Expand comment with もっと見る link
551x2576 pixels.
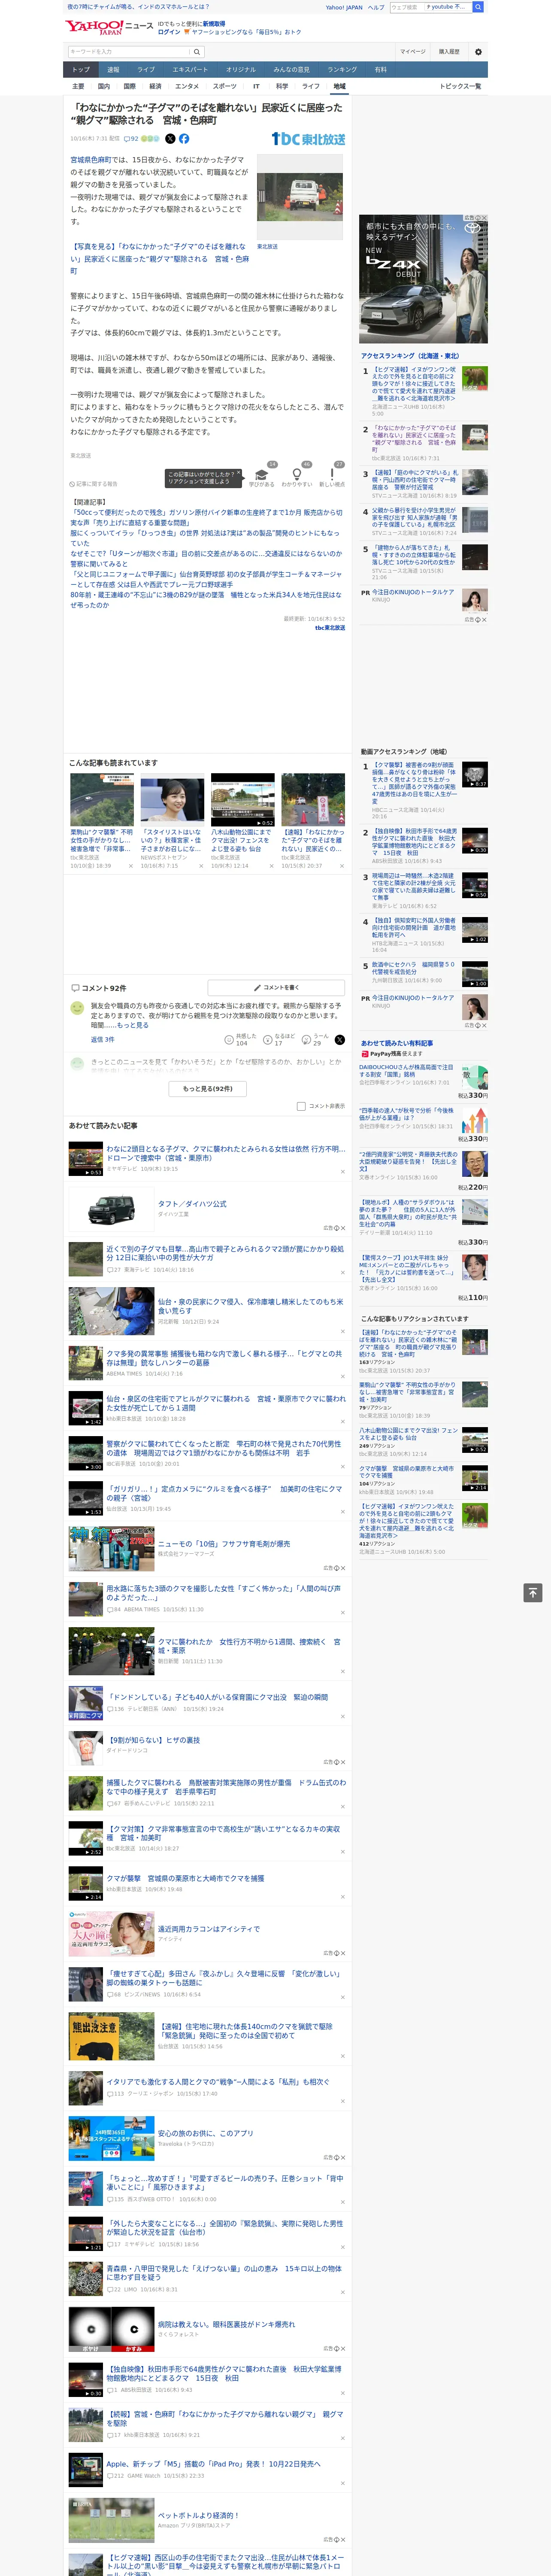coord(132,1025)
